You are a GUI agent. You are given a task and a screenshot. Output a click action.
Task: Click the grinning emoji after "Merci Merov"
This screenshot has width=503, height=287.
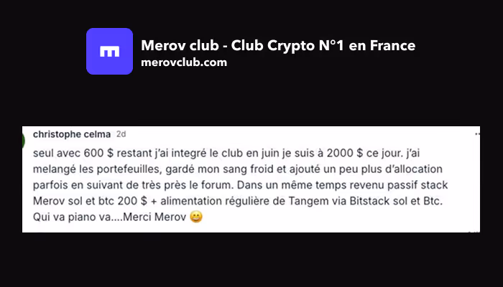[196, 217]
